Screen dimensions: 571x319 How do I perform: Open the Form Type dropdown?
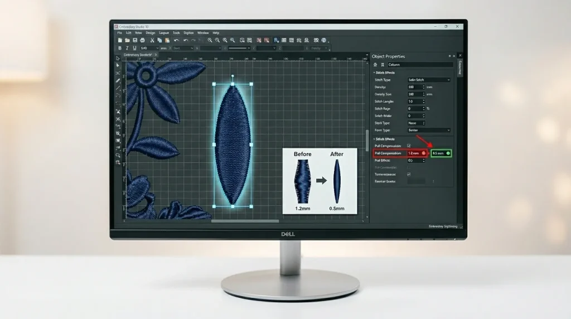point(429,130)
